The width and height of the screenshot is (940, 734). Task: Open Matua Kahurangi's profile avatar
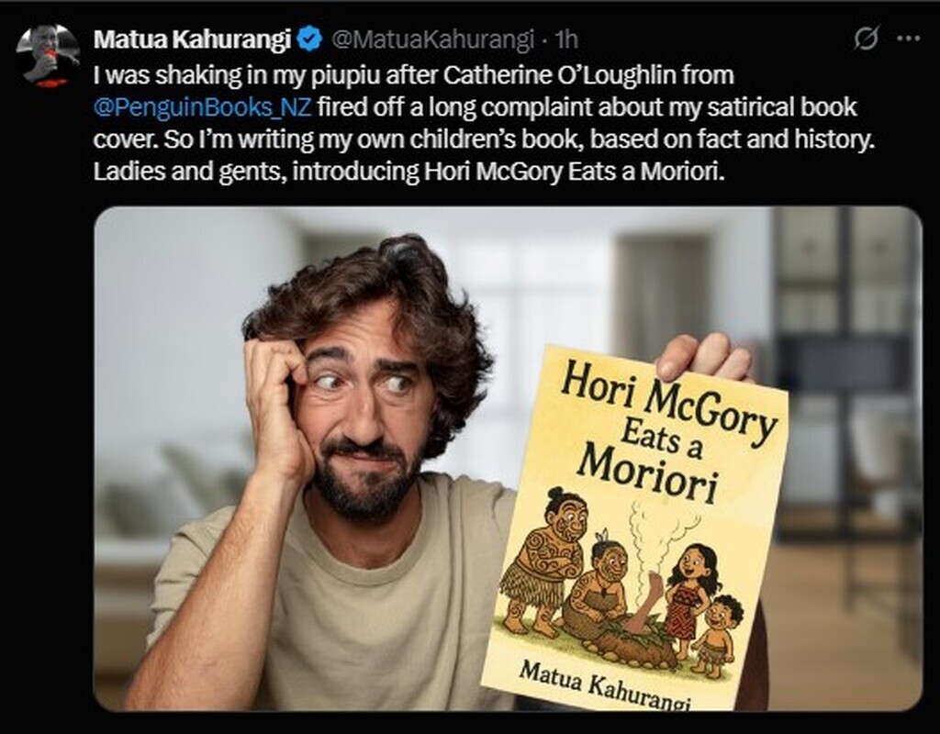(48, 55)
